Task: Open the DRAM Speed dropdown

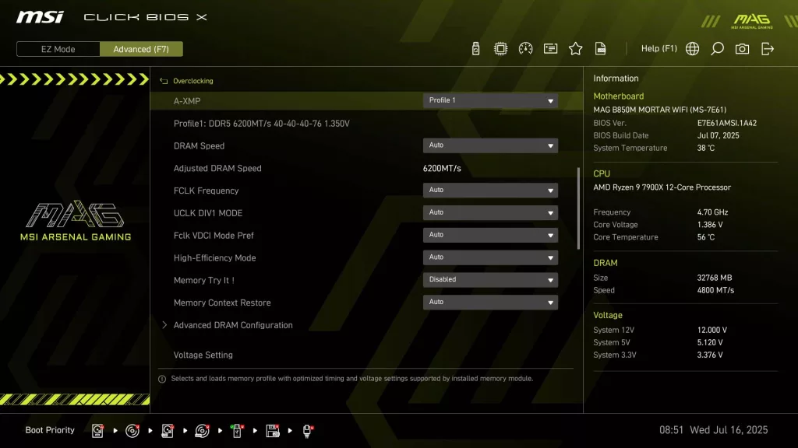Action: [490, 145]
